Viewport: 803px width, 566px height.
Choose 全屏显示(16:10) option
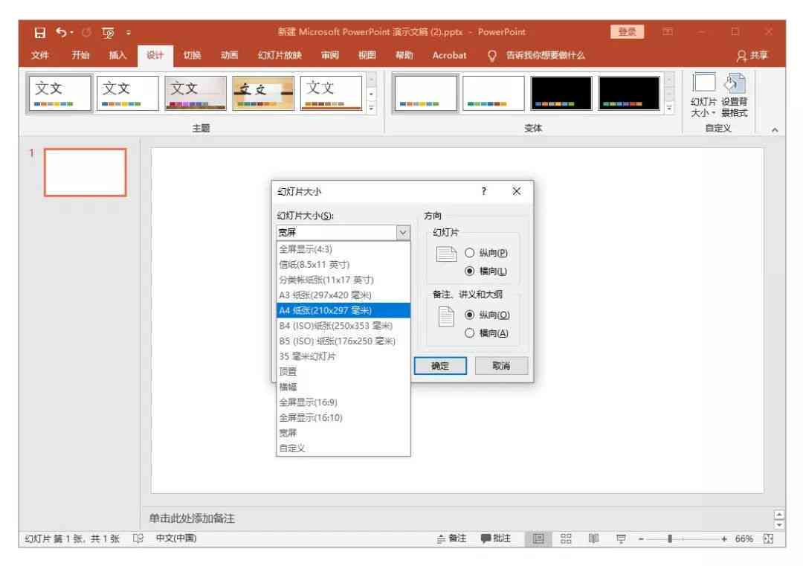point(343,418)
